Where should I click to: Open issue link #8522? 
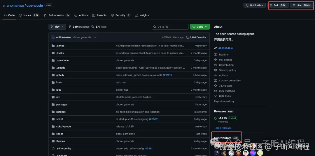point(154,119)
